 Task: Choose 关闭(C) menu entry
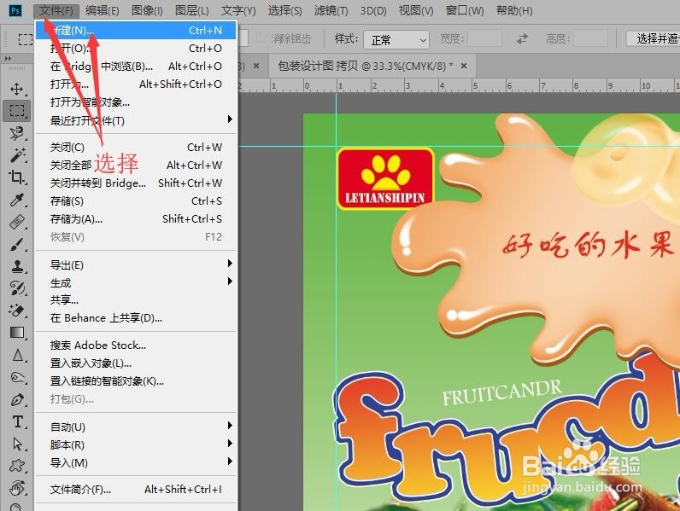click(x=136, y=148)
